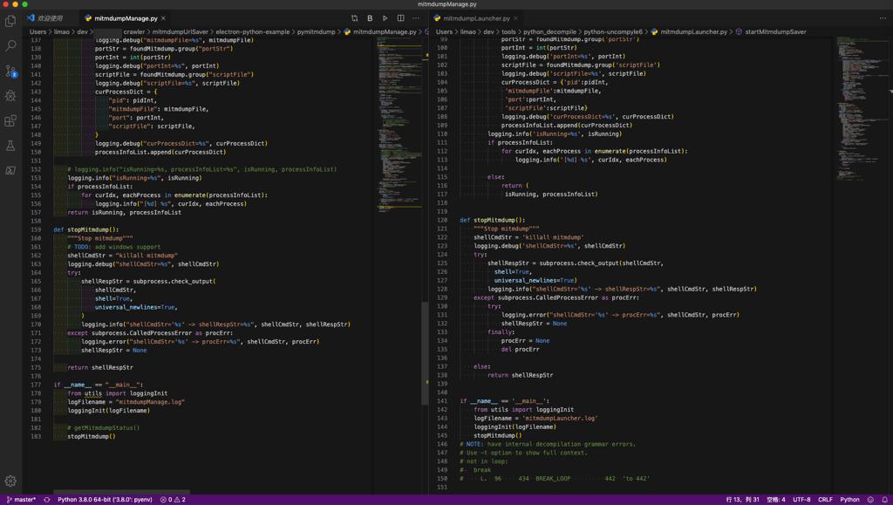This screenshot has height=505, width=893.
Task: Click line number 120 in right editor gutter
Action: tap(442, 220)
